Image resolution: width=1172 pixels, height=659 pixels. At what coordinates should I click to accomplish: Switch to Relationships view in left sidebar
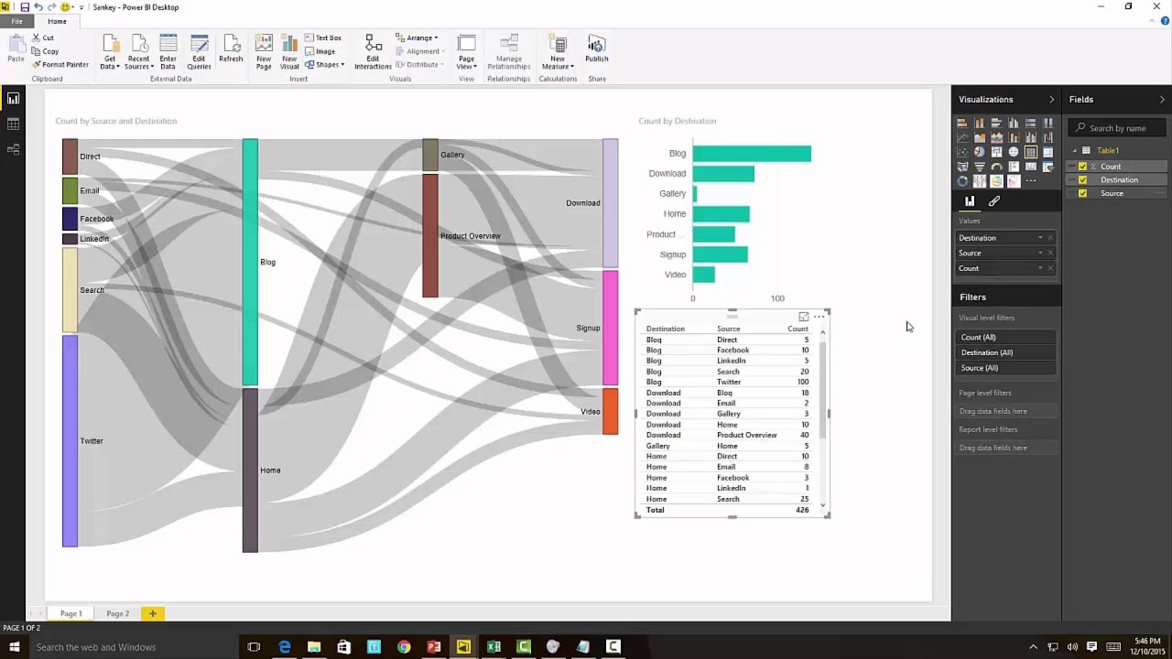click(13, 149)
